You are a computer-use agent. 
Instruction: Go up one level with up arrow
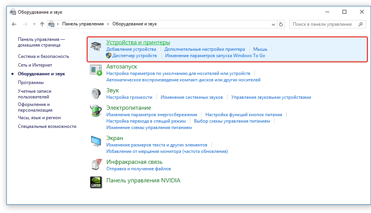tap(42, 24)
